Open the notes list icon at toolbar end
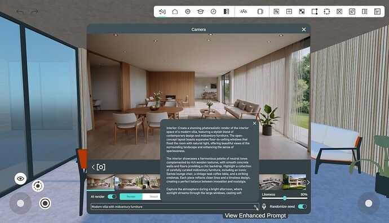This screenshot has width=389, height=223. point(377,12)
